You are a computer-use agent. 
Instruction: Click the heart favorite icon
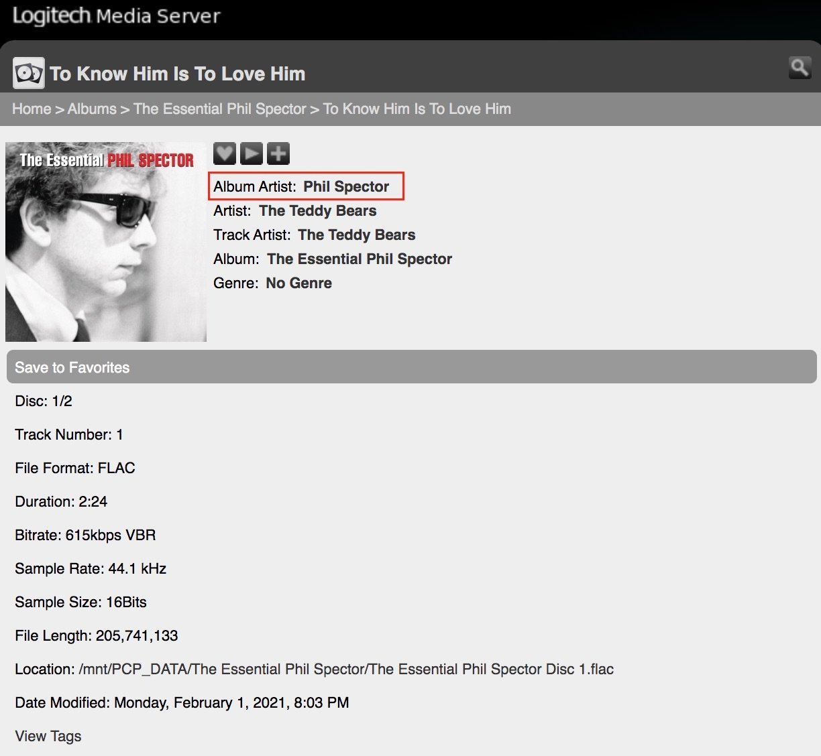click(x=225, y=153)
